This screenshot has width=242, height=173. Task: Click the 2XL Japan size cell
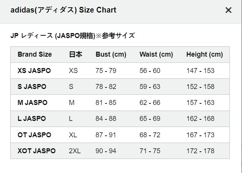point(75,151)
